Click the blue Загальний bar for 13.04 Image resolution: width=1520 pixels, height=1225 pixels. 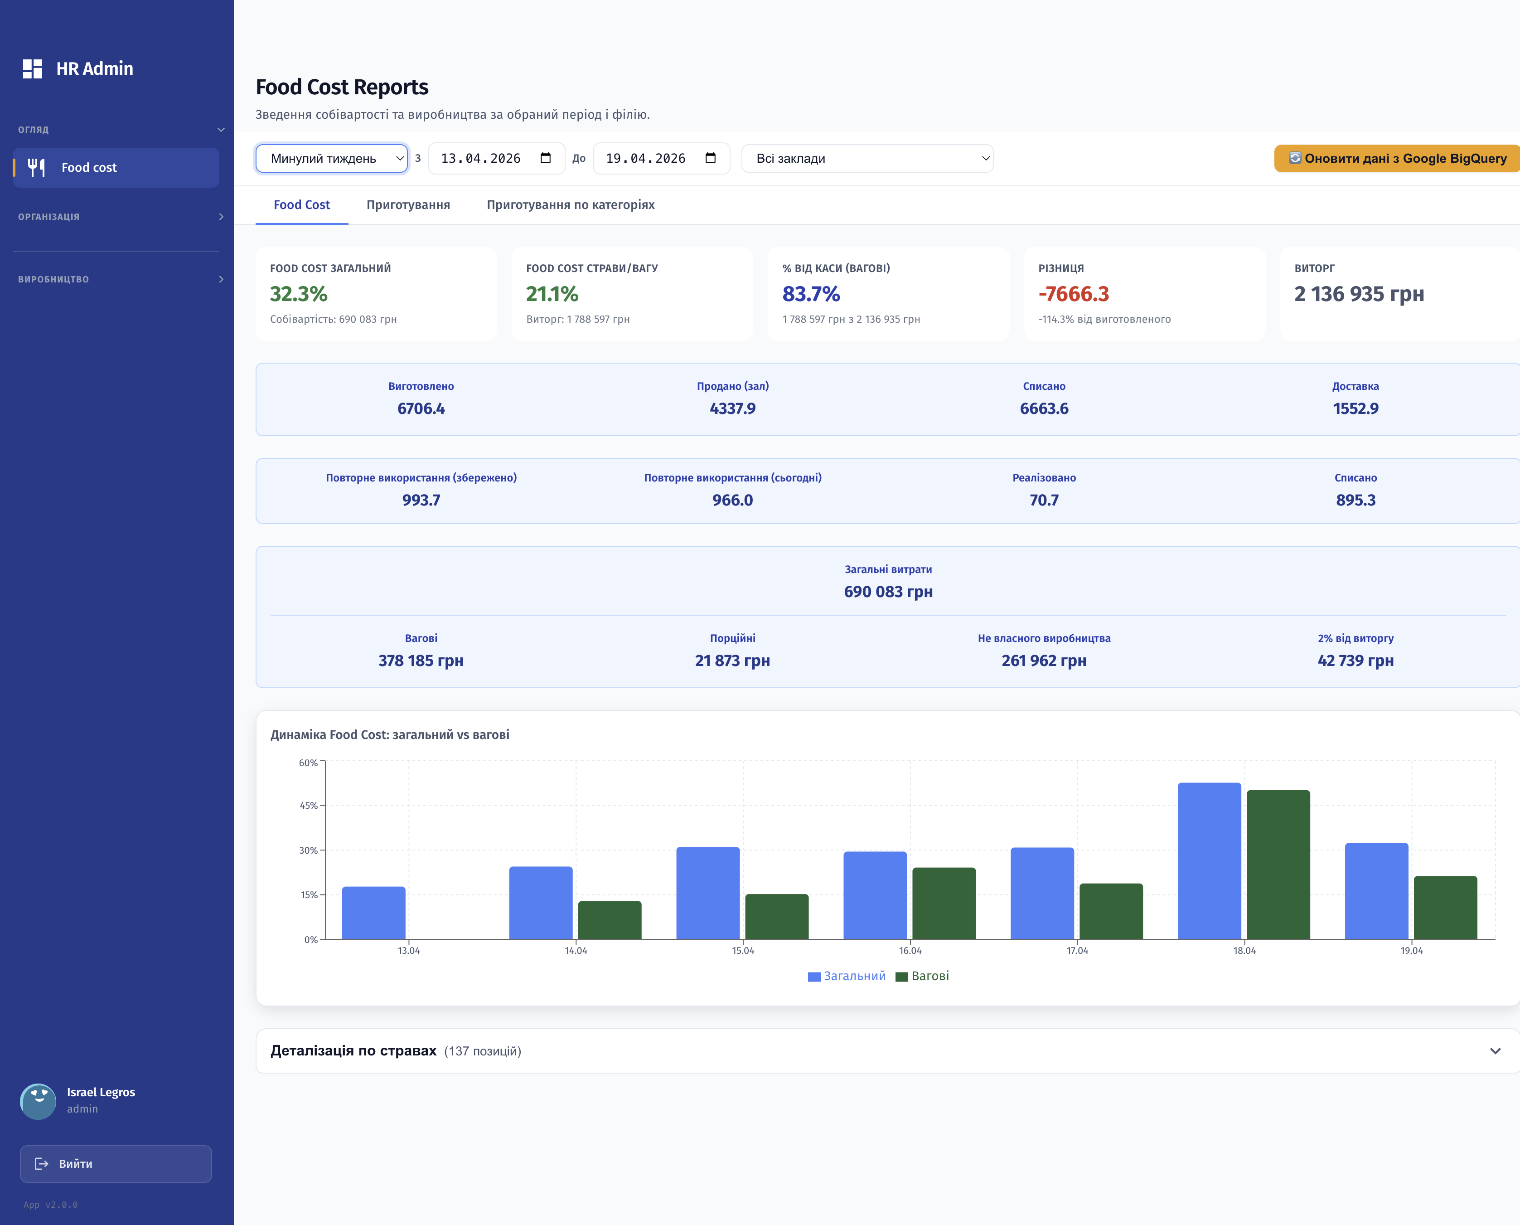tap(374, 913)
